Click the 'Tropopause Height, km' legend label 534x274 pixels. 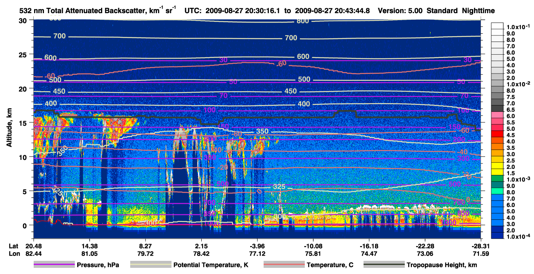point(442,265)
